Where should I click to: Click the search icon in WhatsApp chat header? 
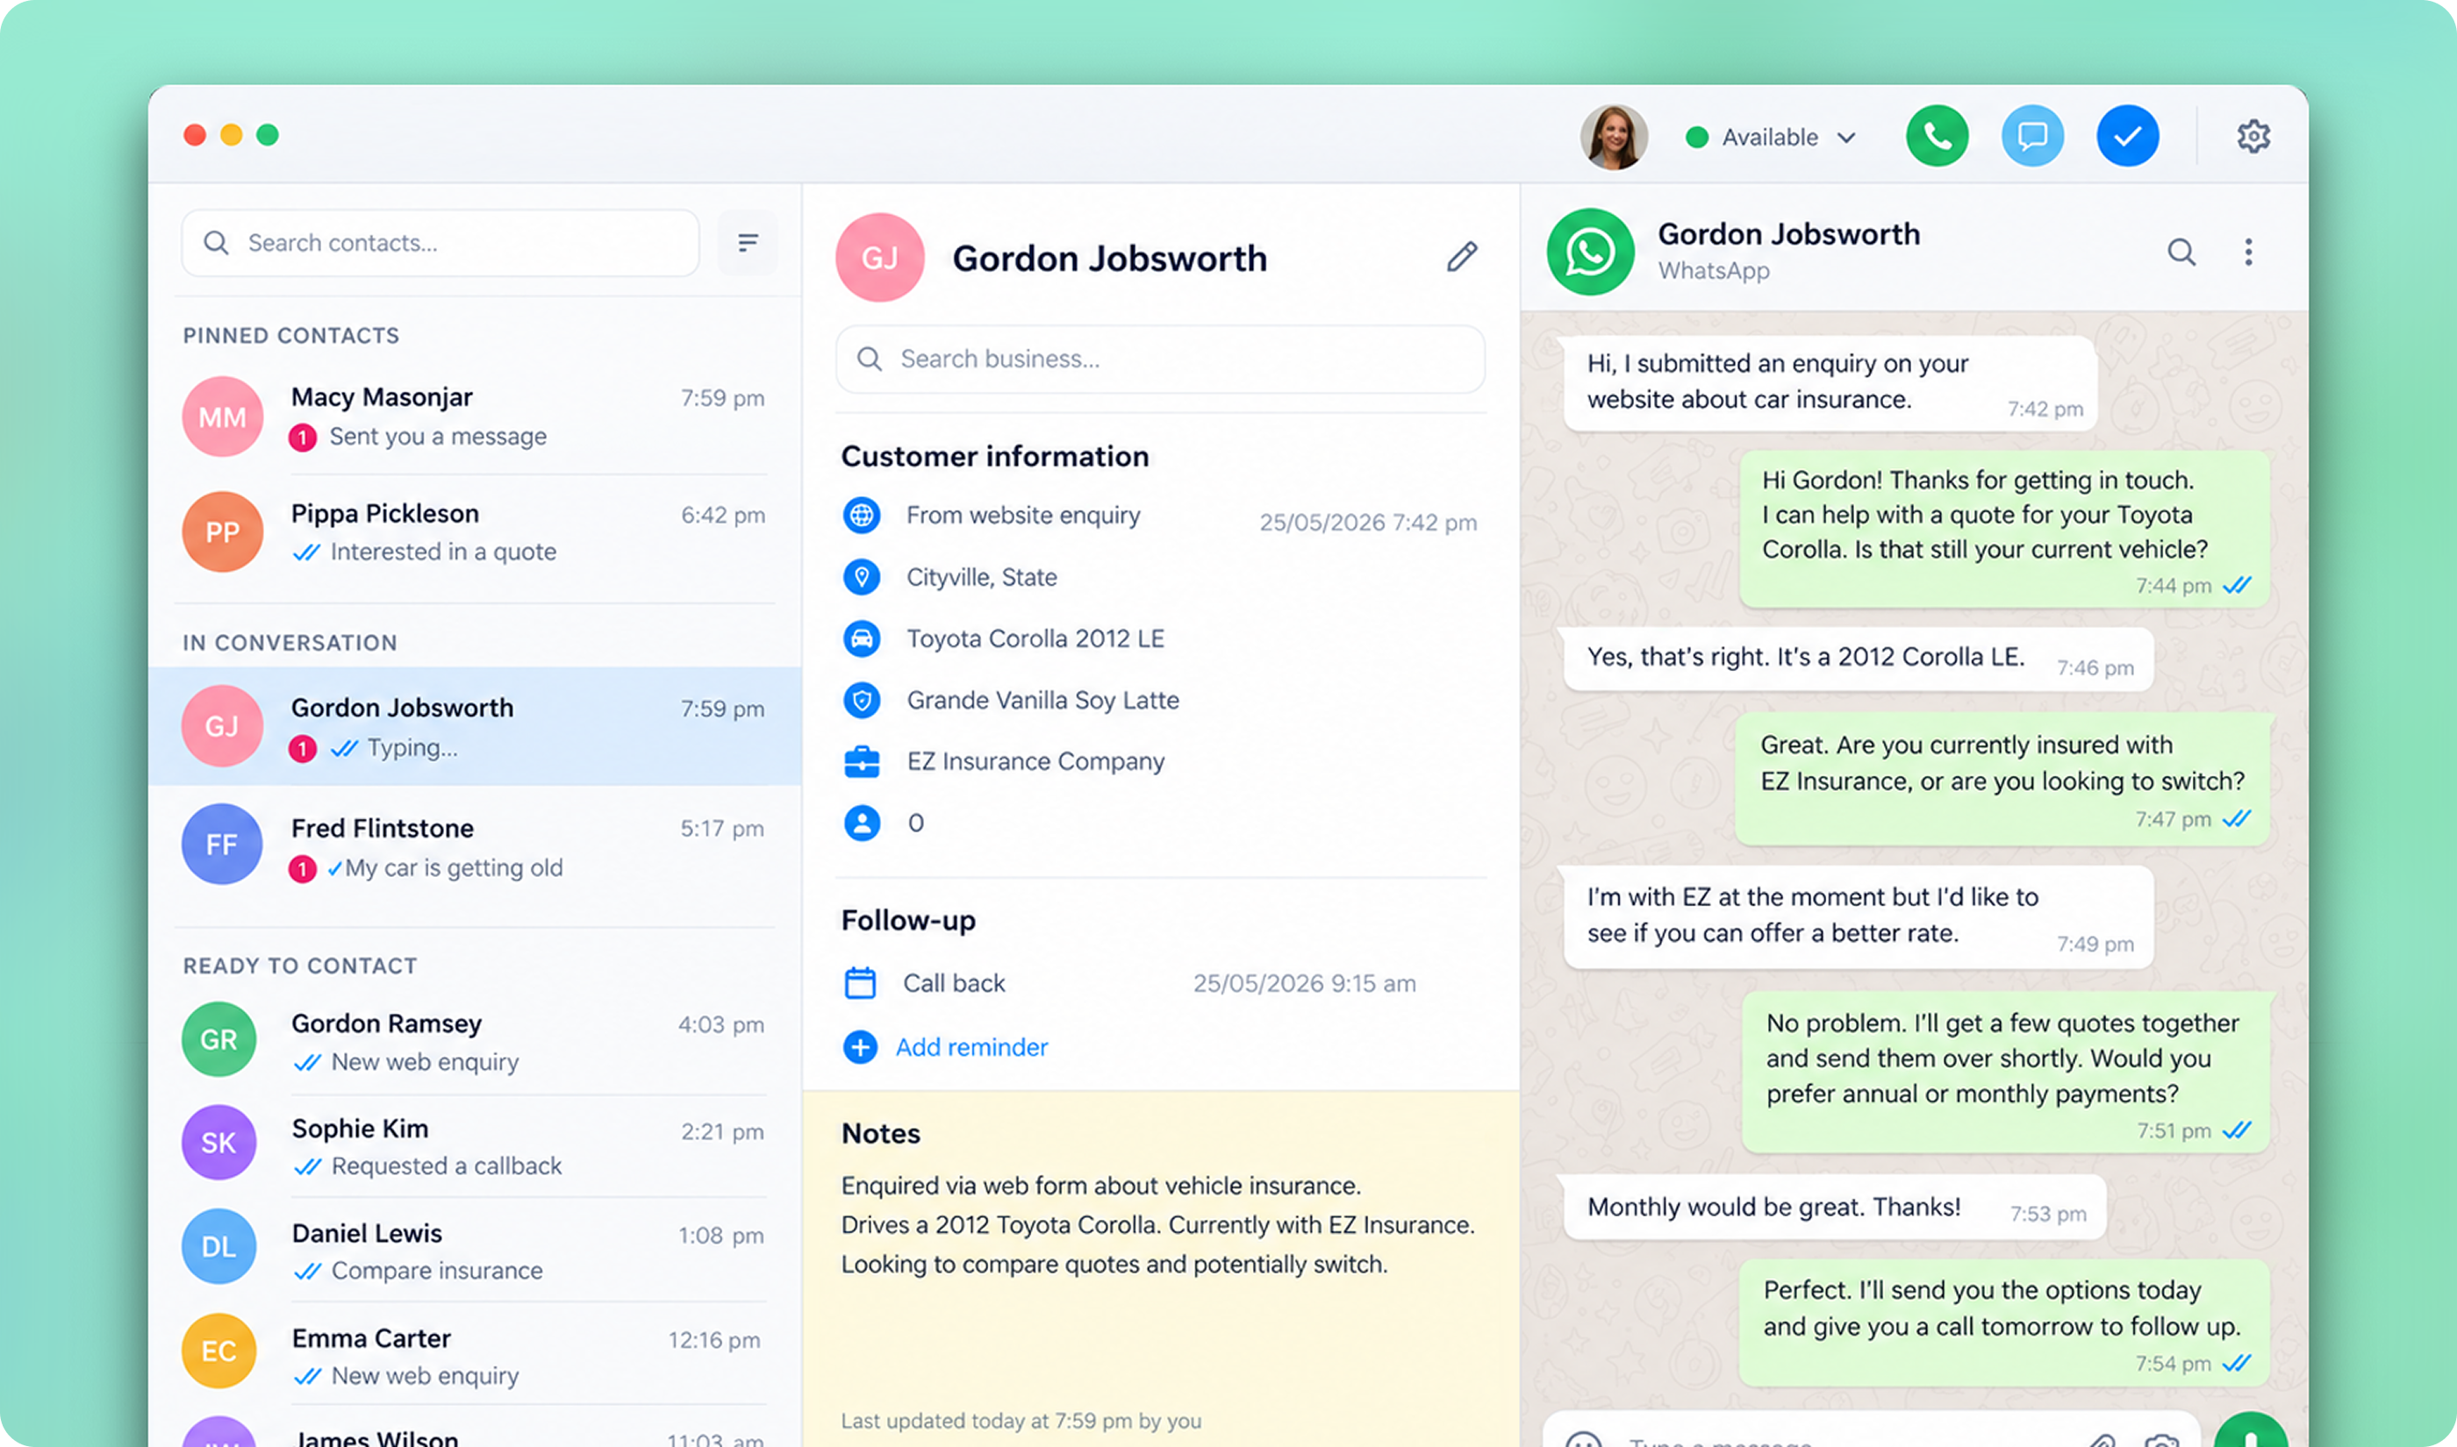point(2181,253)
